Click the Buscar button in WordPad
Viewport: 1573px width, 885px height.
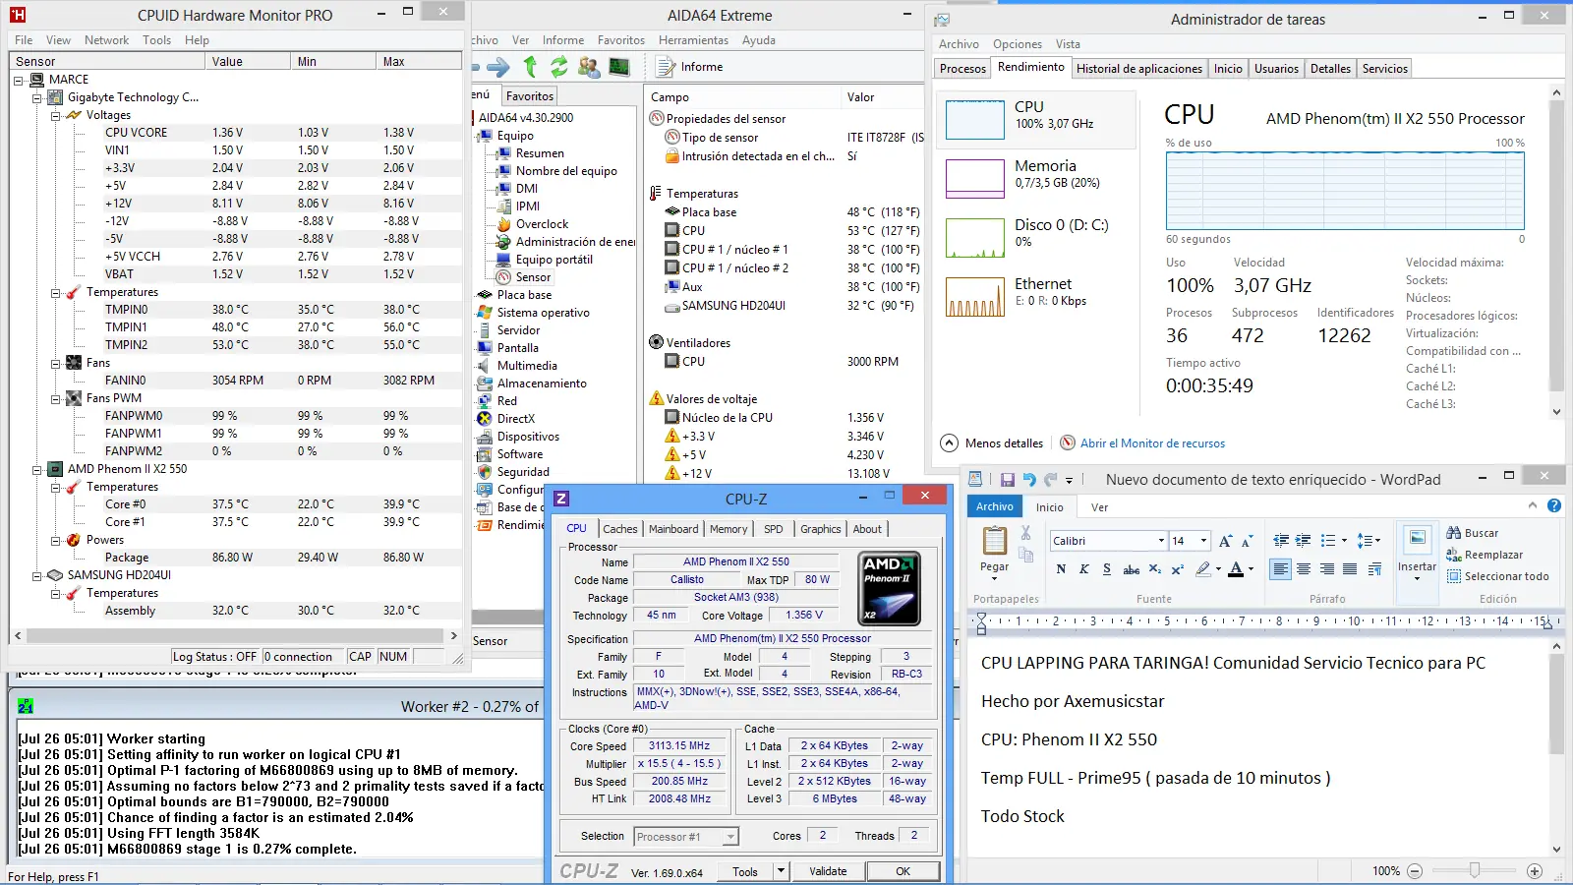pos(1473,533)
